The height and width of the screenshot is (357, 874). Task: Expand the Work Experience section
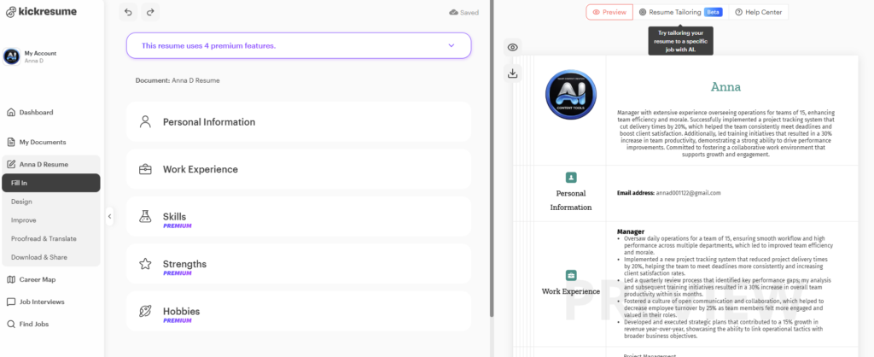[298, 169]
